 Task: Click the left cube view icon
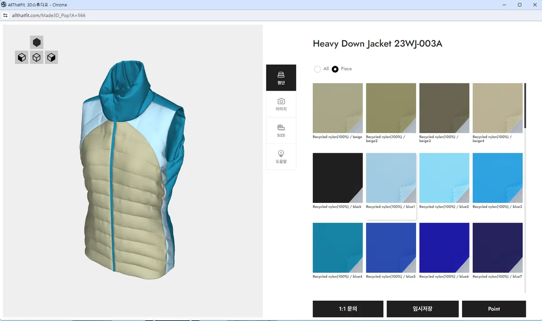[22, 57]
